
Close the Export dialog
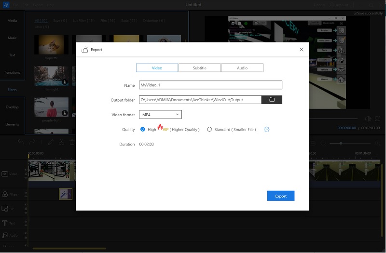(301, 50)
